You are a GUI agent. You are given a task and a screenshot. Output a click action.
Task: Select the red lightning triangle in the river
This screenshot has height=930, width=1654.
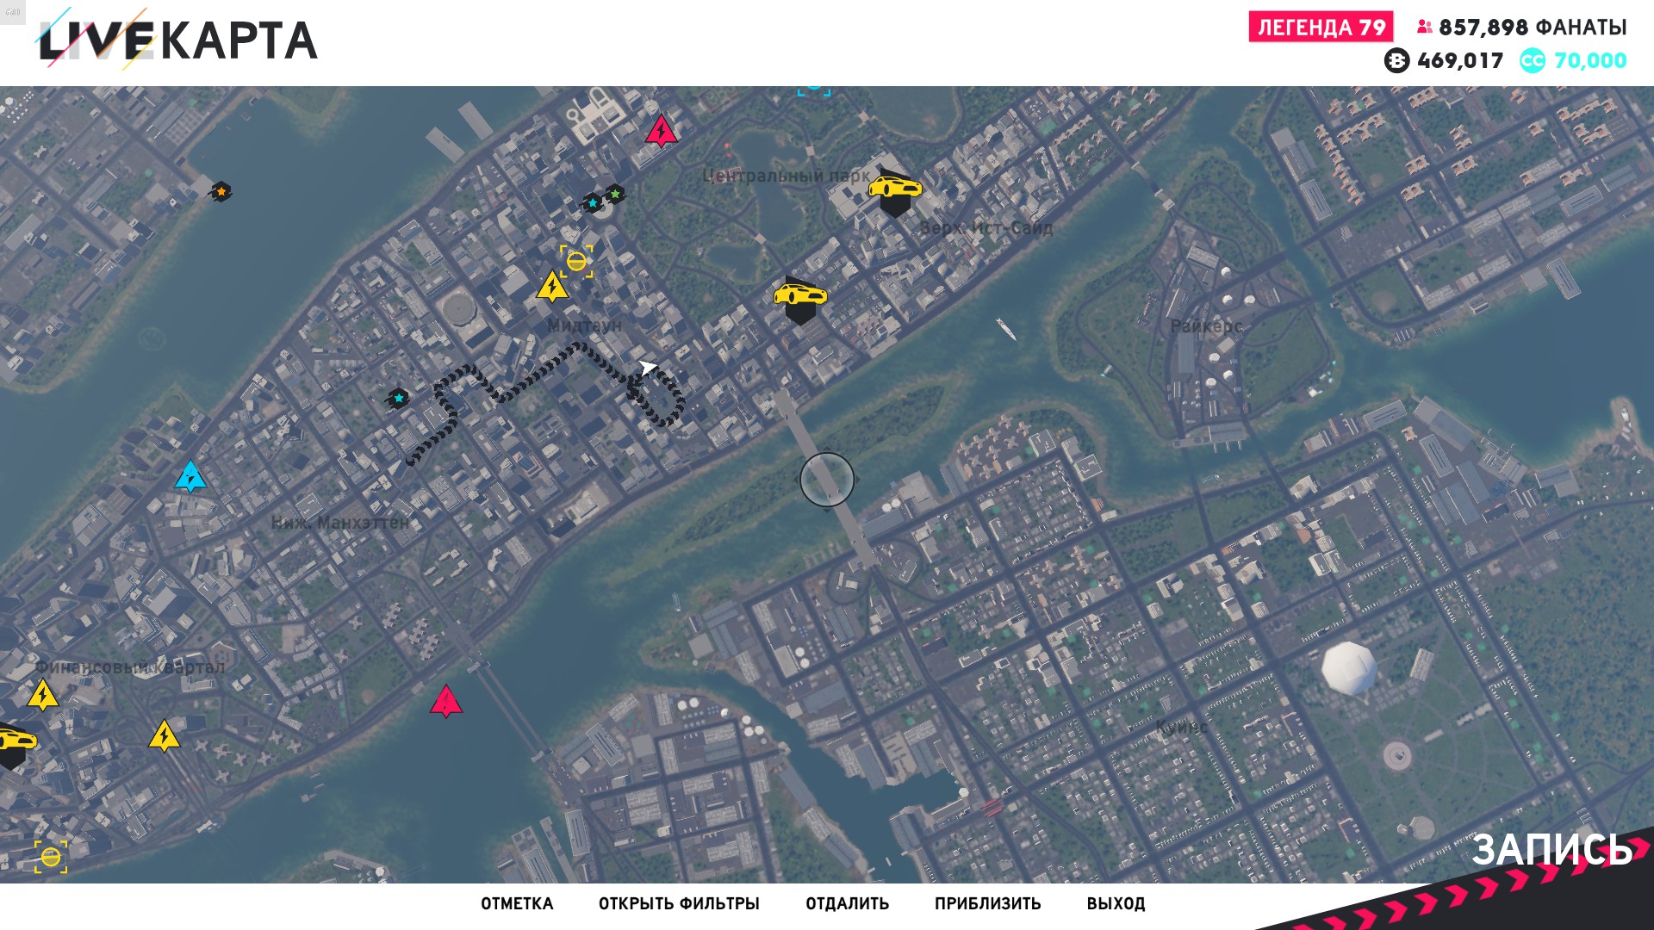pos(446,702)
